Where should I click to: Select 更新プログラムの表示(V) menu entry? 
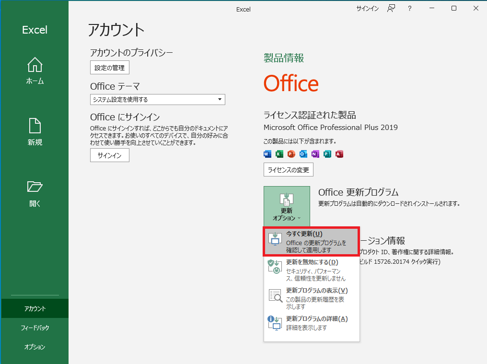click(x=312, y=298)
